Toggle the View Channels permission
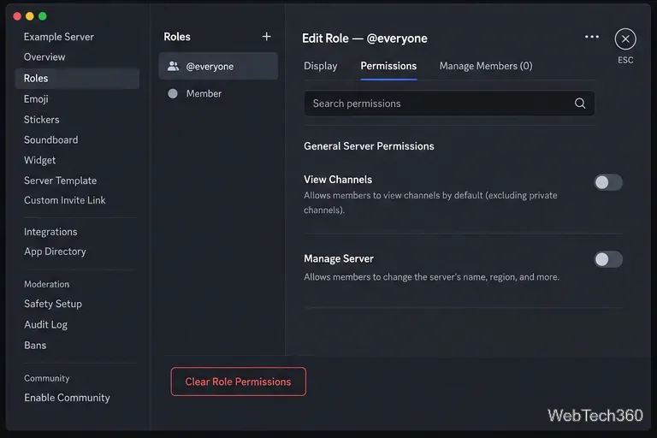The width and height of the screenshot is (657, 438). pyautogui.click(x=608, y=182)
